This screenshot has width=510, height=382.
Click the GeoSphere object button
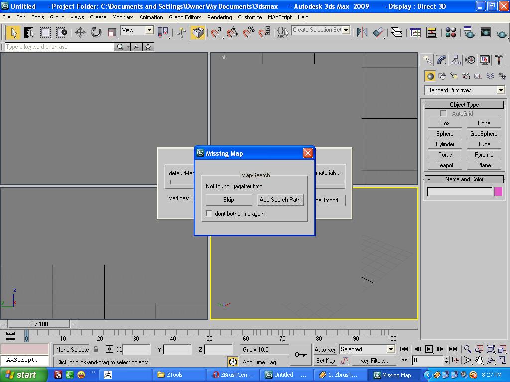(484, 133)
